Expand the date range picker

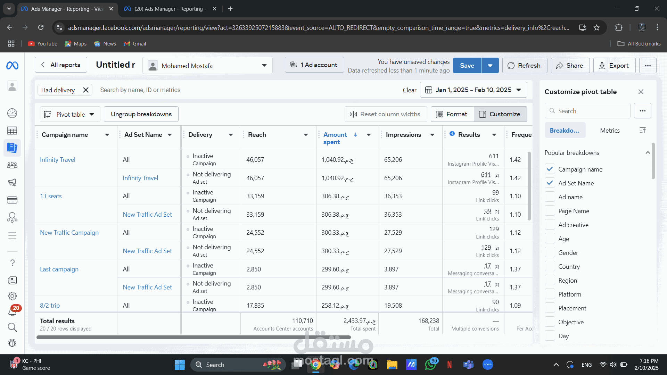[473, 90]
